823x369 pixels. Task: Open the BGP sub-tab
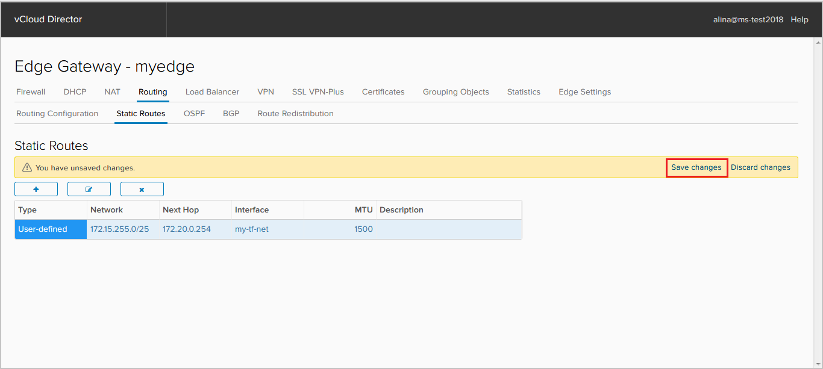tap(231, 114)
